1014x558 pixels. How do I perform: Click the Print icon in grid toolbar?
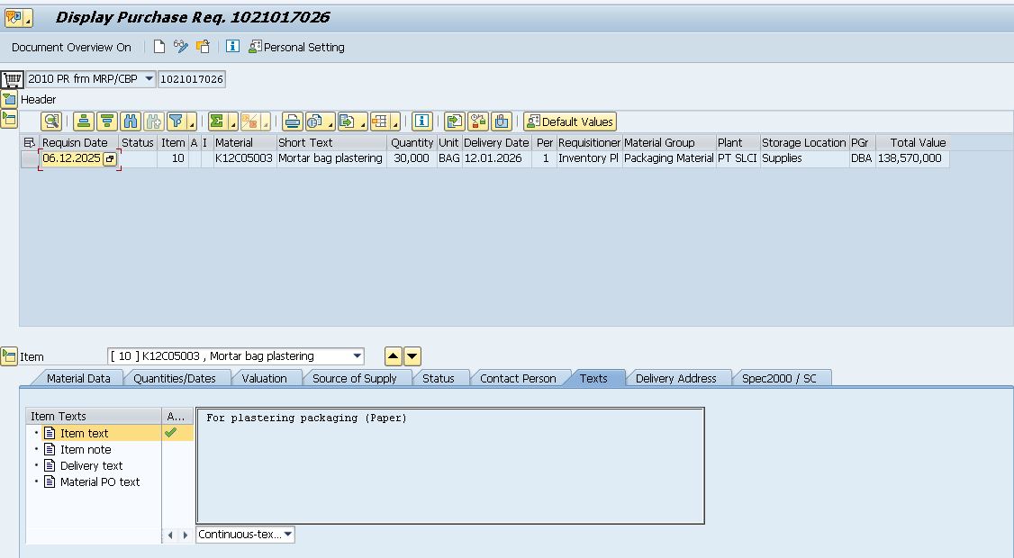292,121
